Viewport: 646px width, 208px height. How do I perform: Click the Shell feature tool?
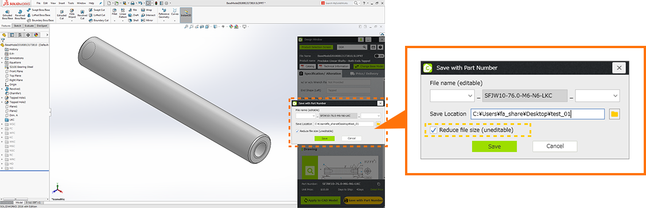click(x=134, y=20)
